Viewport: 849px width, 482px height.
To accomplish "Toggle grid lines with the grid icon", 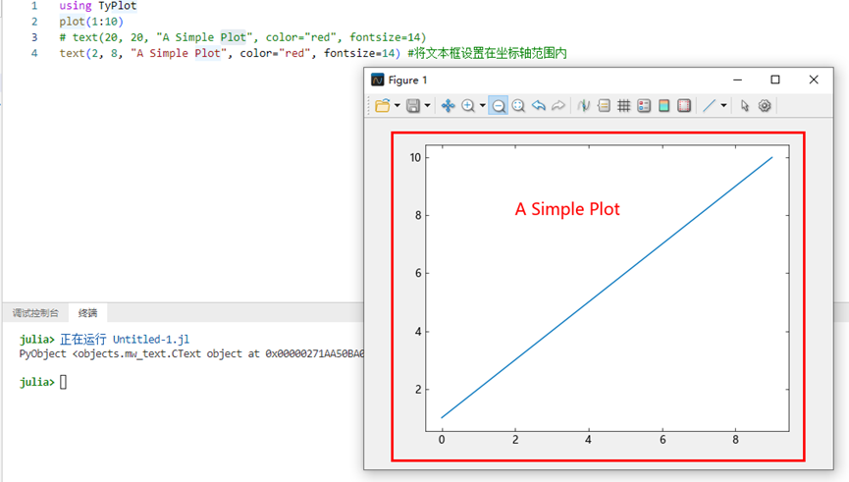I will point(624,106).
